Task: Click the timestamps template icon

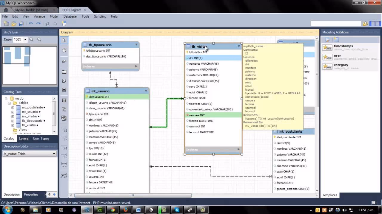Action: click(327, 48)
